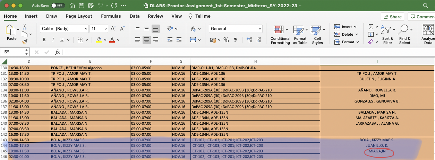Click the Format Painter brush icon
The image size is (435, 160).
pos(25,42)
